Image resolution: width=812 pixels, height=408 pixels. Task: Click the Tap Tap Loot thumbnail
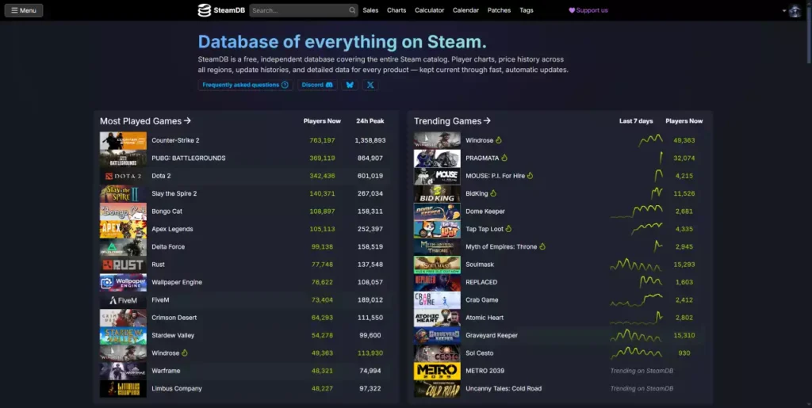437,229
